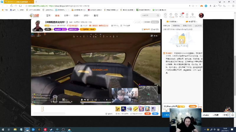Image resolution: width=236 pixels, height=132 pixels.
Task: Open the 鱼吧 nav item
Action: pos(96,16)
